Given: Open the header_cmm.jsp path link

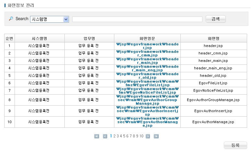Looking at the screenshot, I should click(147, 53).
